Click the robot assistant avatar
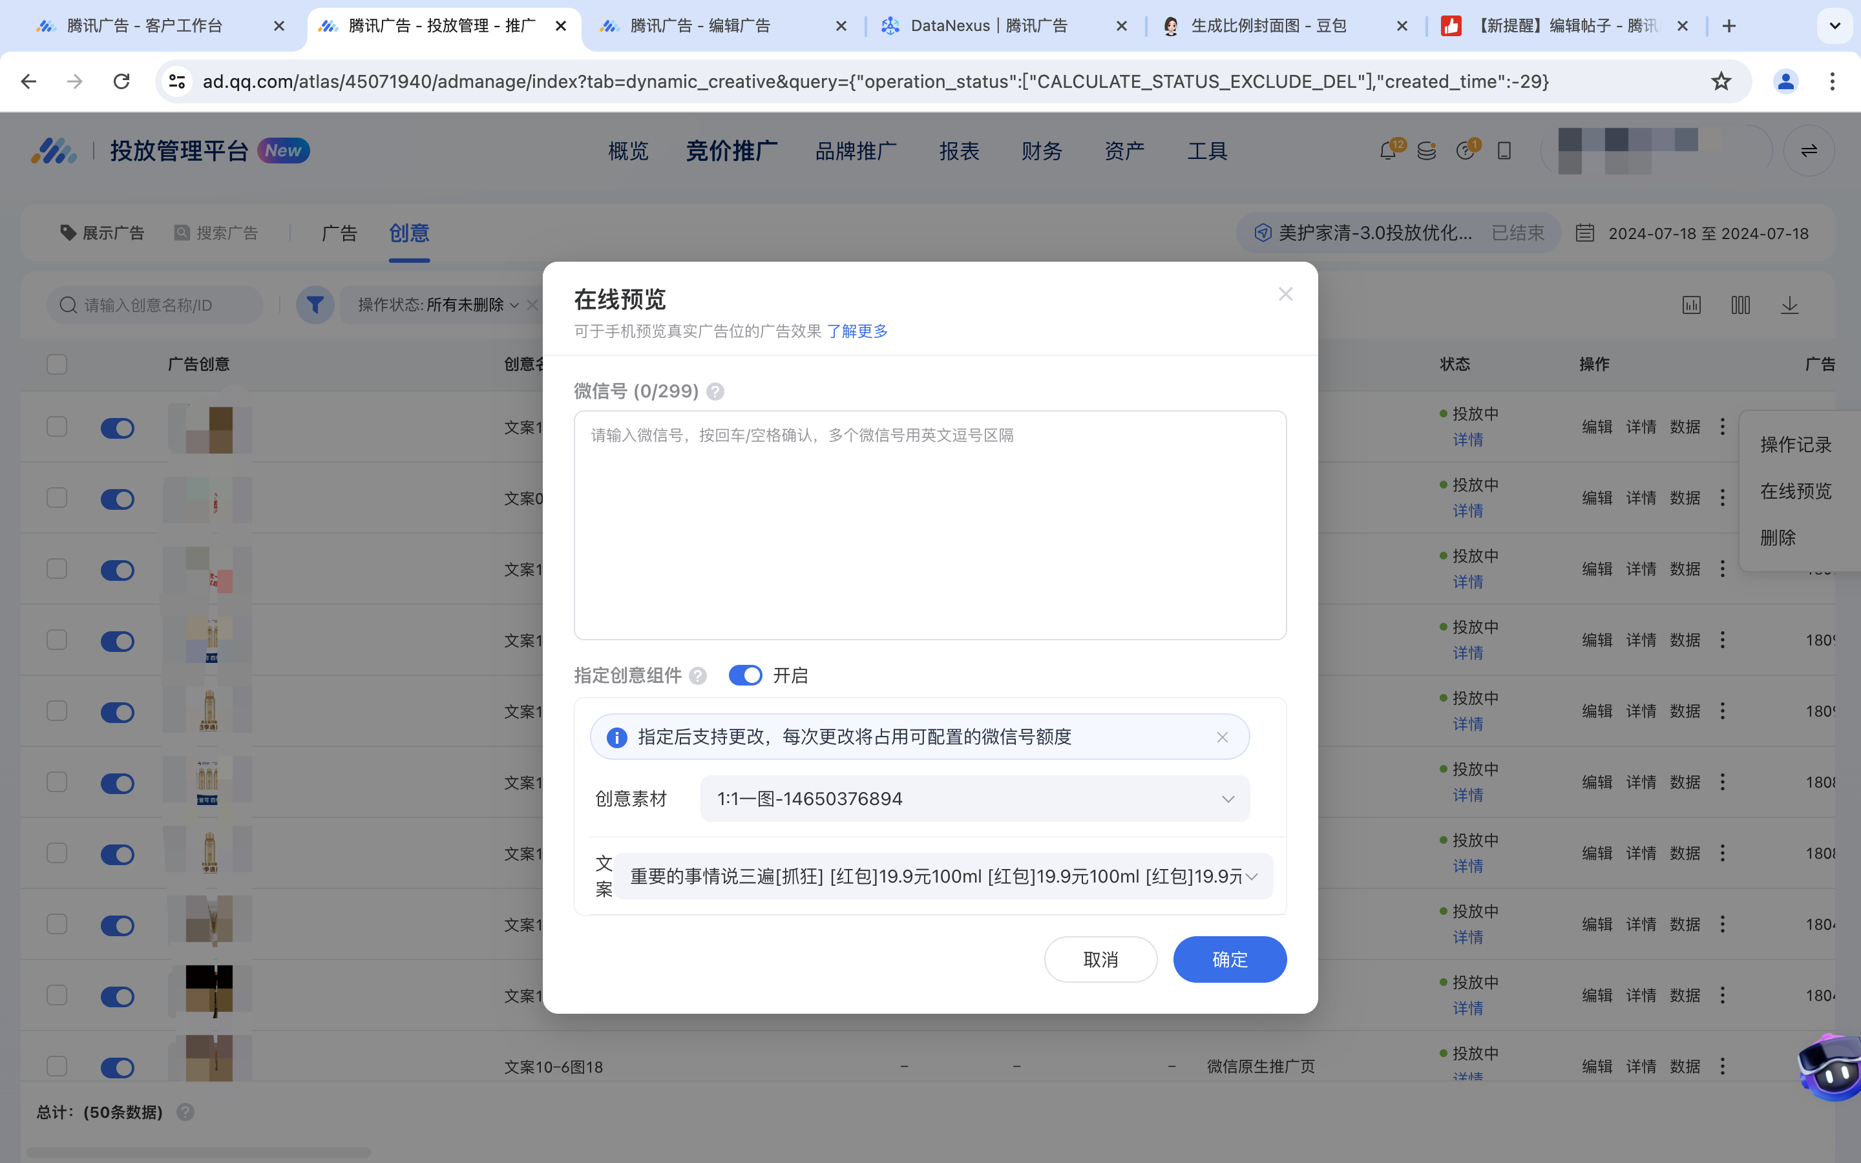Image resolution: width=1861 pixels, height=1163 pixels. (1830, 1067)
